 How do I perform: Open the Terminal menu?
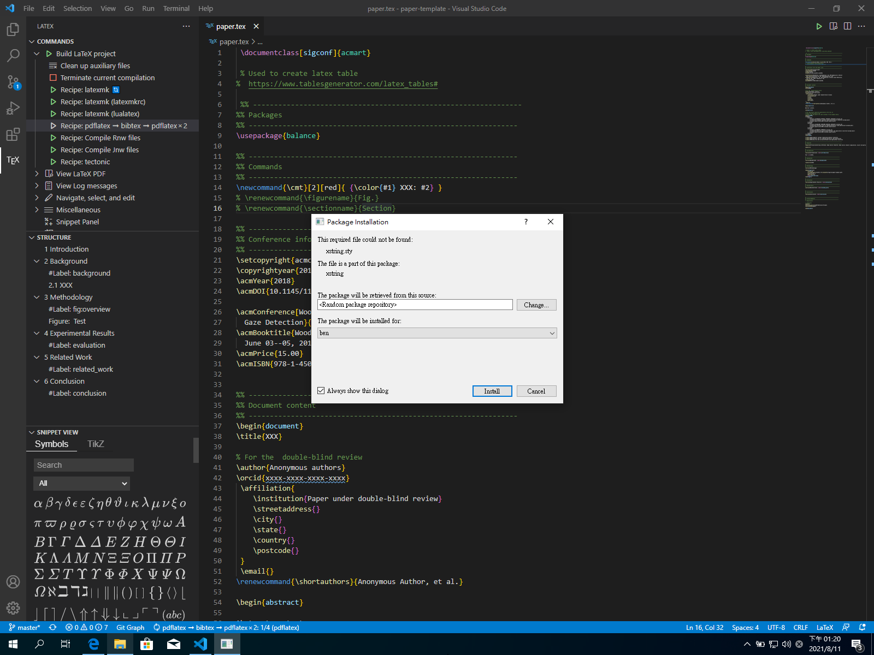176,8
